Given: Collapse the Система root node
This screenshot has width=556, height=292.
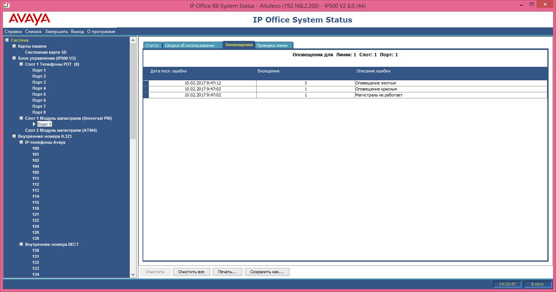Looking at the screenshot, I should (x=7, y=40).
